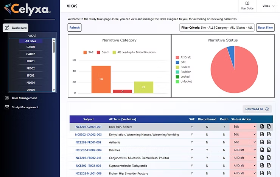Viewport: 280px width, 177px height.
Task: Click the Refresh button
Action: click(75, 28)
